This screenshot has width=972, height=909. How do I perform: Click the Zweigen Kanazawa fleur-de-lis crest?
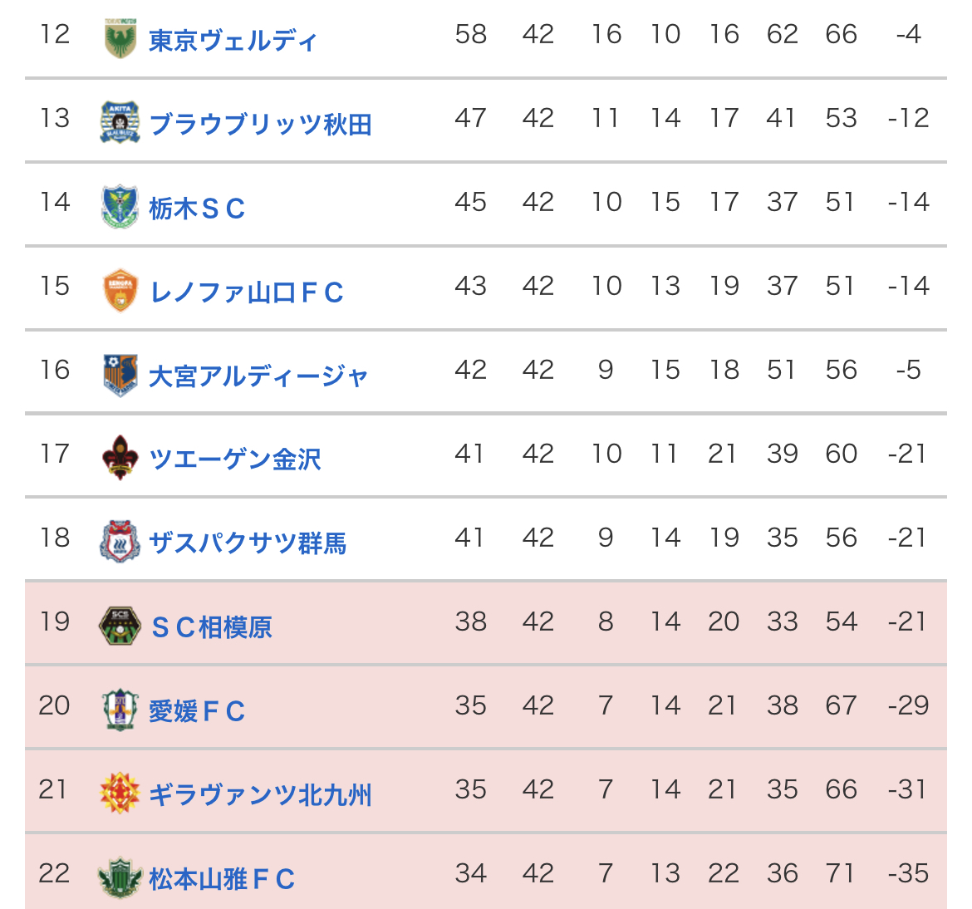[x=120, y=459]
